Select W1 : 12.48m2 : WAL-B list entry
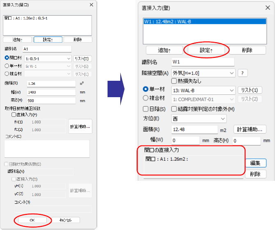275x230 pixels. coord(205,22)
